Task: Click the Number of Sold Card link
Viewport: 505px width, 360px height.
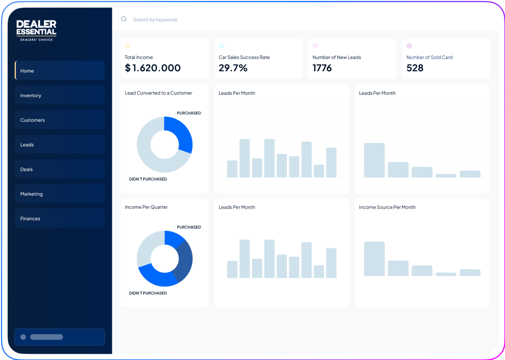Action: (429, 57)
